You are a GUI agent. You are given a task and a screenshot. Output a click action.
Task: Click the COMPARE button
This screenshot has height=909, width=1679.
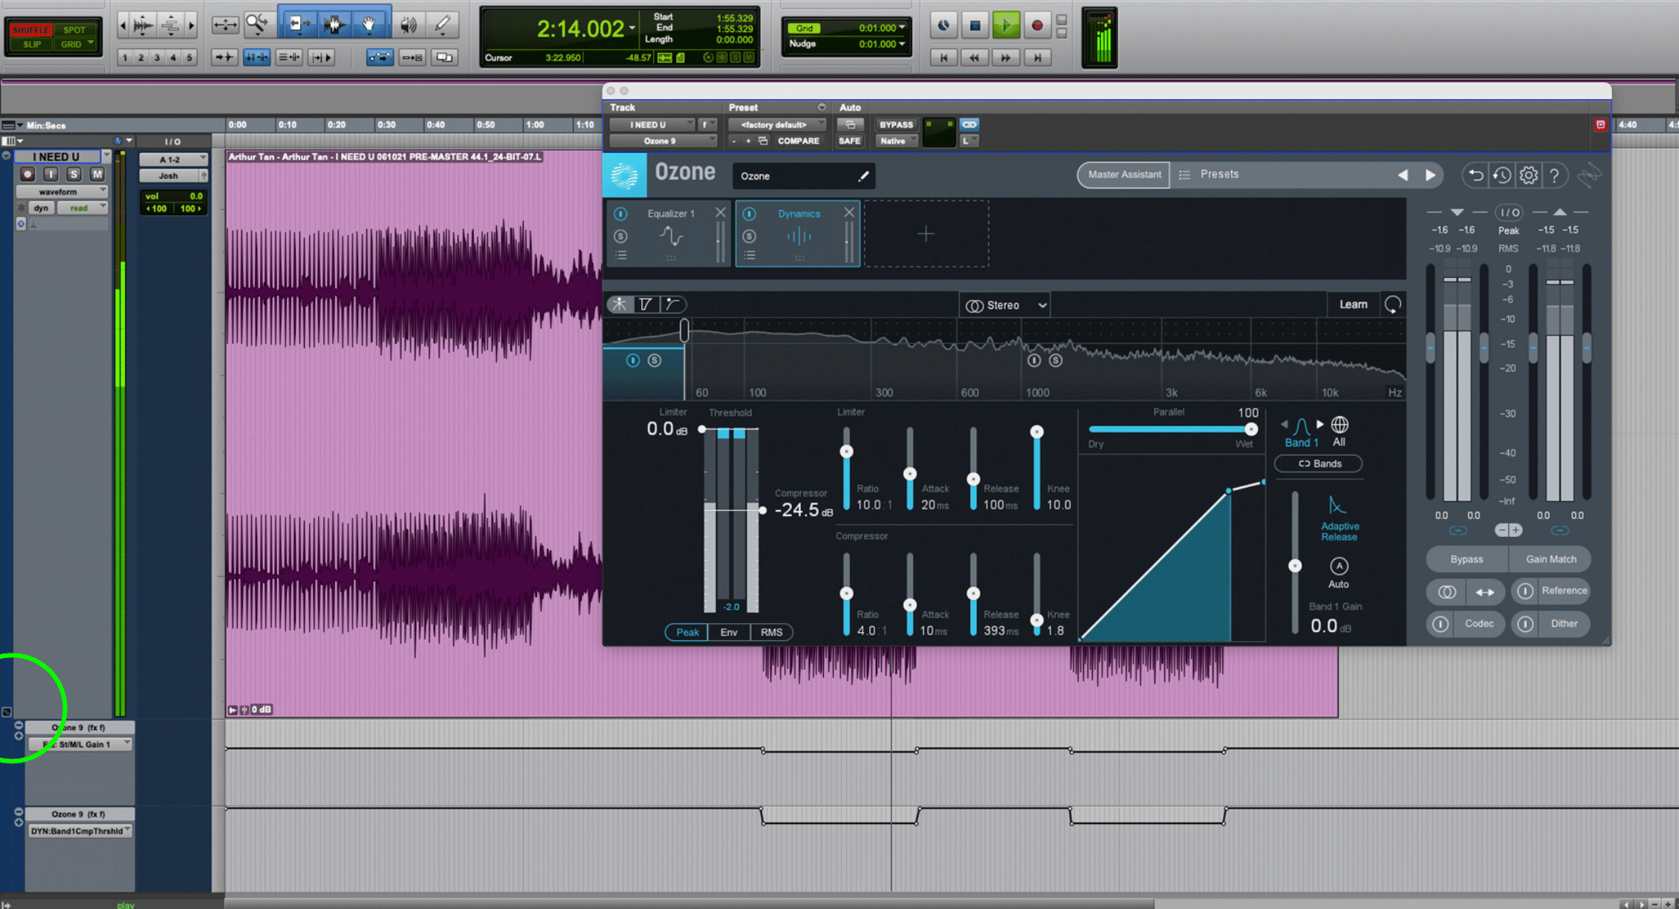798,141
